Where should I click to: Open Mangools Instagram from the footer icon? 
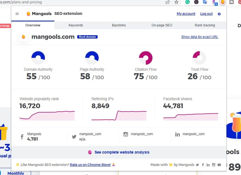click(x=214, y=165)
